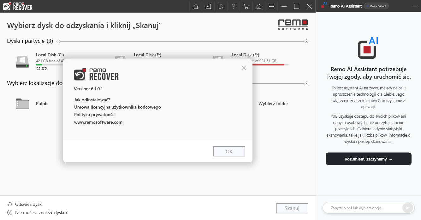421x220 pixels.
Task: Click the Remo AI Assistant header logo
Action: click(x=323, y=5)
